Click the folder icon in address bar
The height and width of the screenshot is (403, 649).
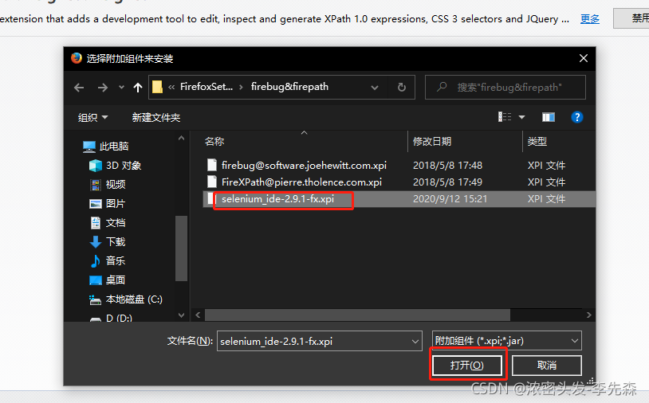point(157,87)
